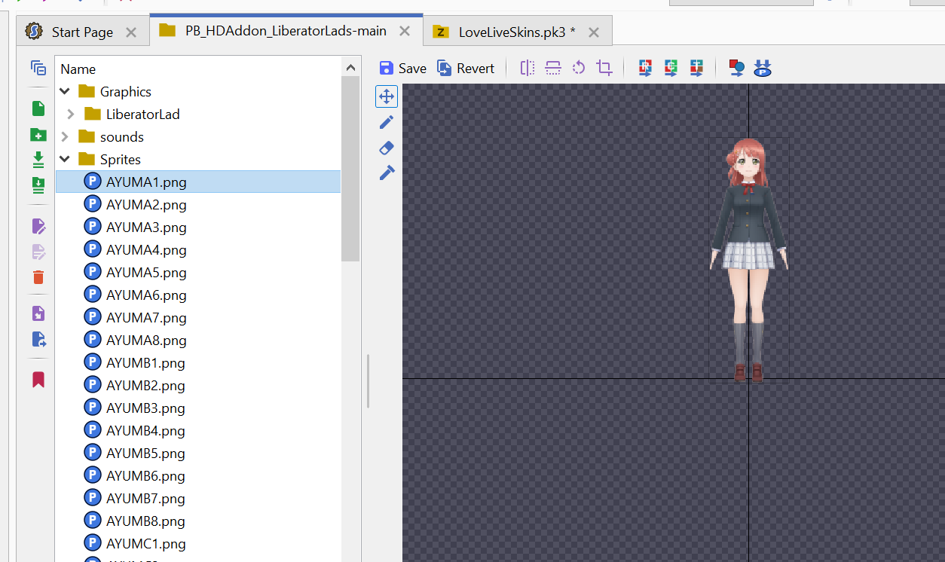Viewport: 945px width, 562px height.
Task: Select AYUMB3.png in the entry list
Action: (x=145, y=408)
